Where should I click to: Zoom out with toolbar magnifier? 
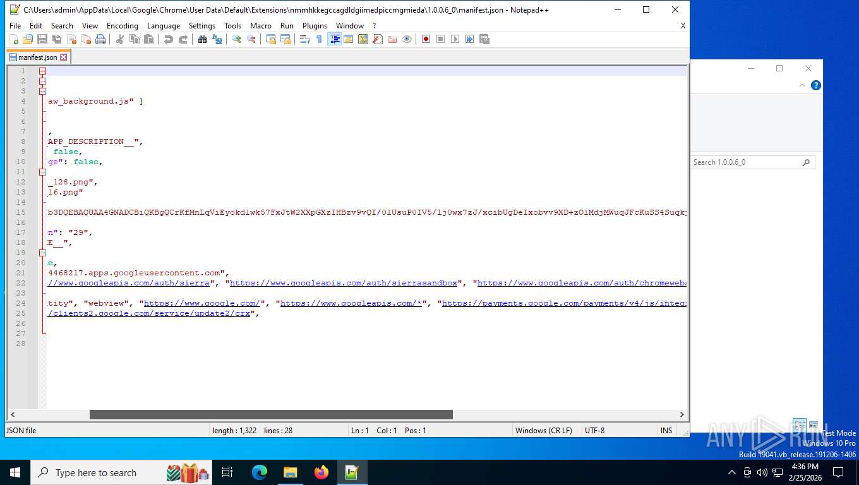click(x=251, y=39)
